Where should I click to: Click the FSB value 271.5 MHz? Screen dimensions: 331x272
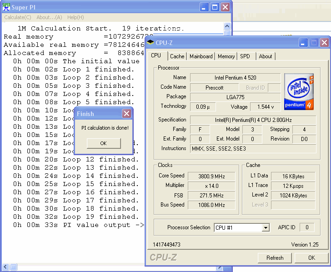[x=211, y=195]
